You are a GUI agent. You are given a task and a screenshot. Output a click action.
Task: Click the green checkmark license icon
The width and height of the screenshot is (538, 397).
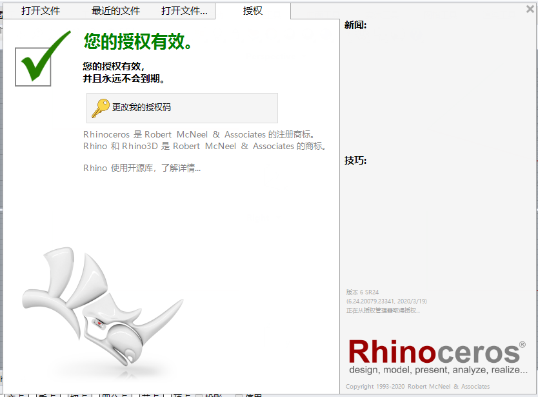pos(43,58)
